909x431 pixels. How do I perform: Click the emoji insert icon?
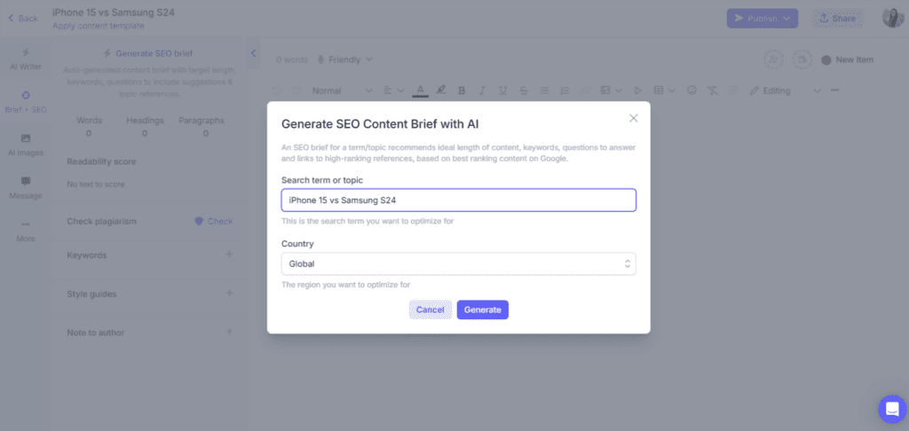pyautogui.click(x=691, y=90)
